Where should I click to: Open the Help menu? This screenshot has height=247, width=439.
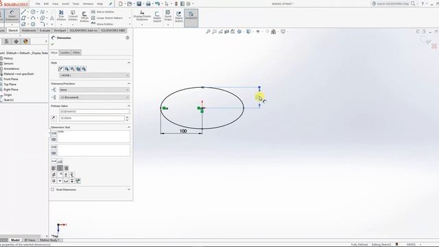[x=99, y=4]
